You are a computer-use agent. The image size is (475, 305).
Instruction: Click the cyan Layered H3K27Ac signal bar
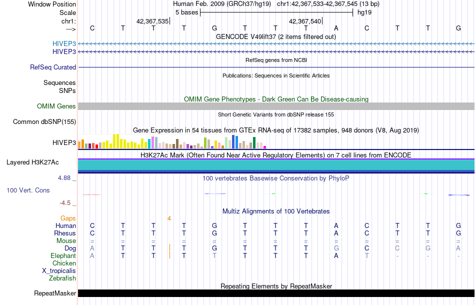[276, 165]
